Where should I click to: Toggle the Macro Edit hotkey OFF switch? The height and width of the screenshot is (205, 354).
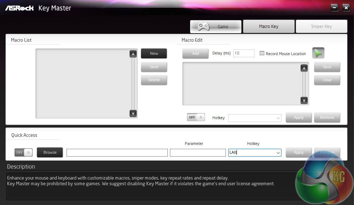pos(196,117)
